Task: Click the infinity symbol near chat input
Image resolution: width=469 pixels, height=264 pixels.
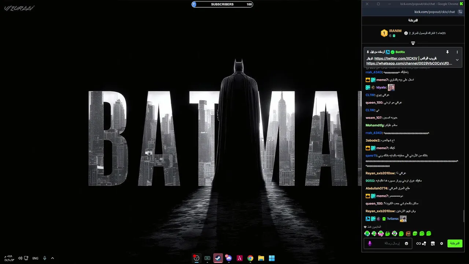Action: pos(418,243)
